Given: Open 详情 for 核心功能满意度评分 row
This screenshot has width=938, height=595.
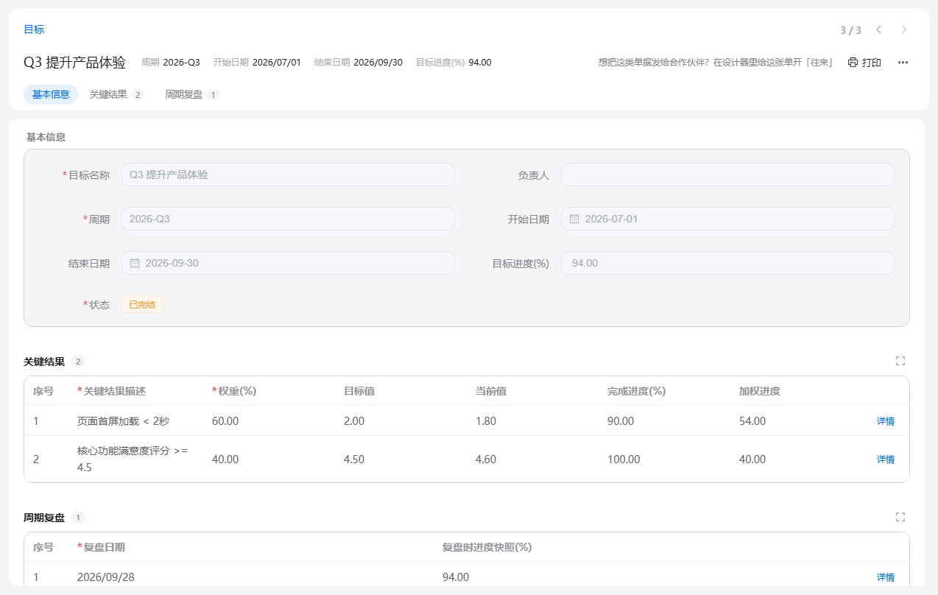Looking at the screenshot, I should 886,460.
